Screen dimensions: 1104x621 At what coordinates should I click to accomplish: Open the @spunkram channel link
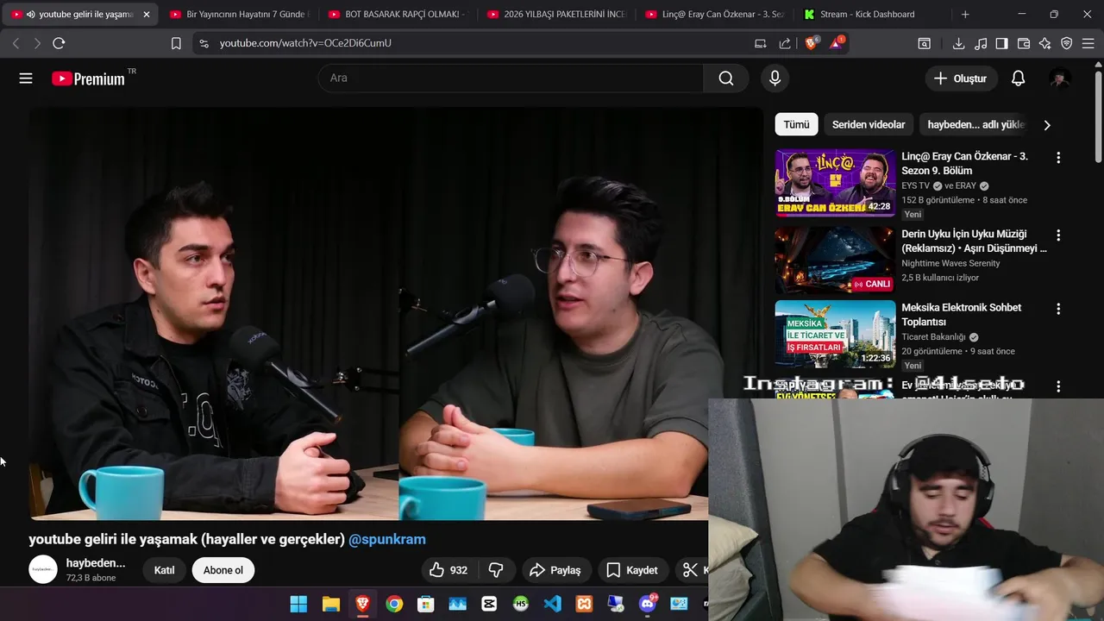tap(387, 539)
